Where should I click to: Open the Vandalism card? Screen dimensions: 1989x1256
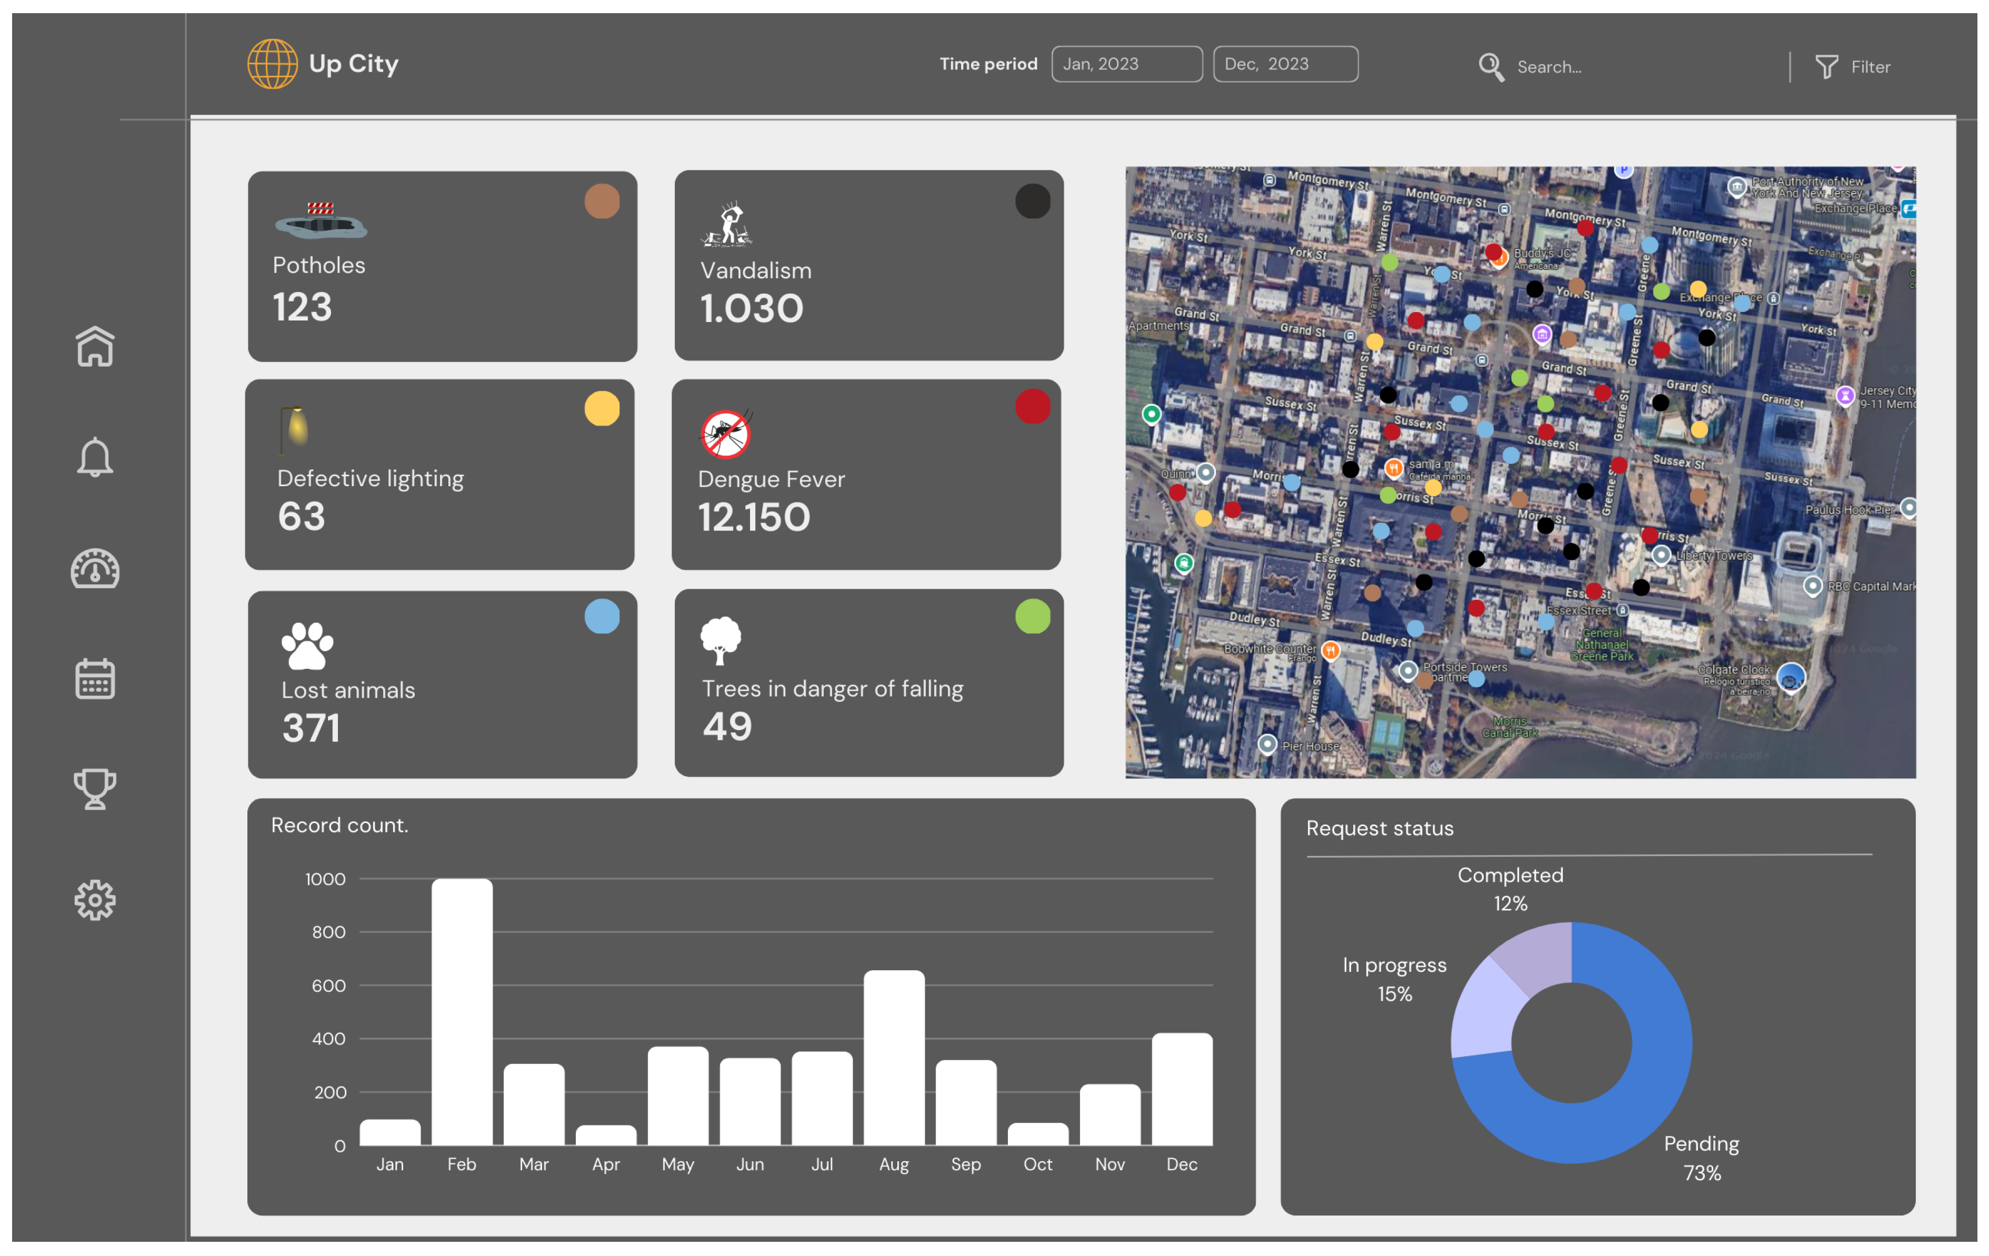[x=869, y=265]
